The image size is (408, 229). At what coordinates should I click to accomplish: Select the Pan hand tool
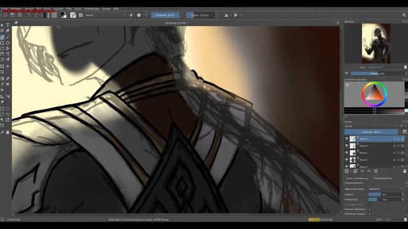click(8, 132)
